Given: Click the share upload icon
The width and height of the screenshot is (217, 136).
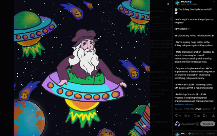Looking at the screenshot, I should coord(214,116).
